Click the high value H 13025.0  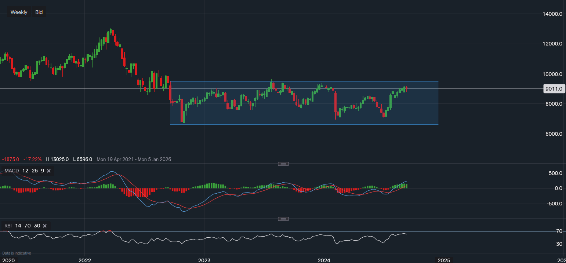tap(57, 159)
